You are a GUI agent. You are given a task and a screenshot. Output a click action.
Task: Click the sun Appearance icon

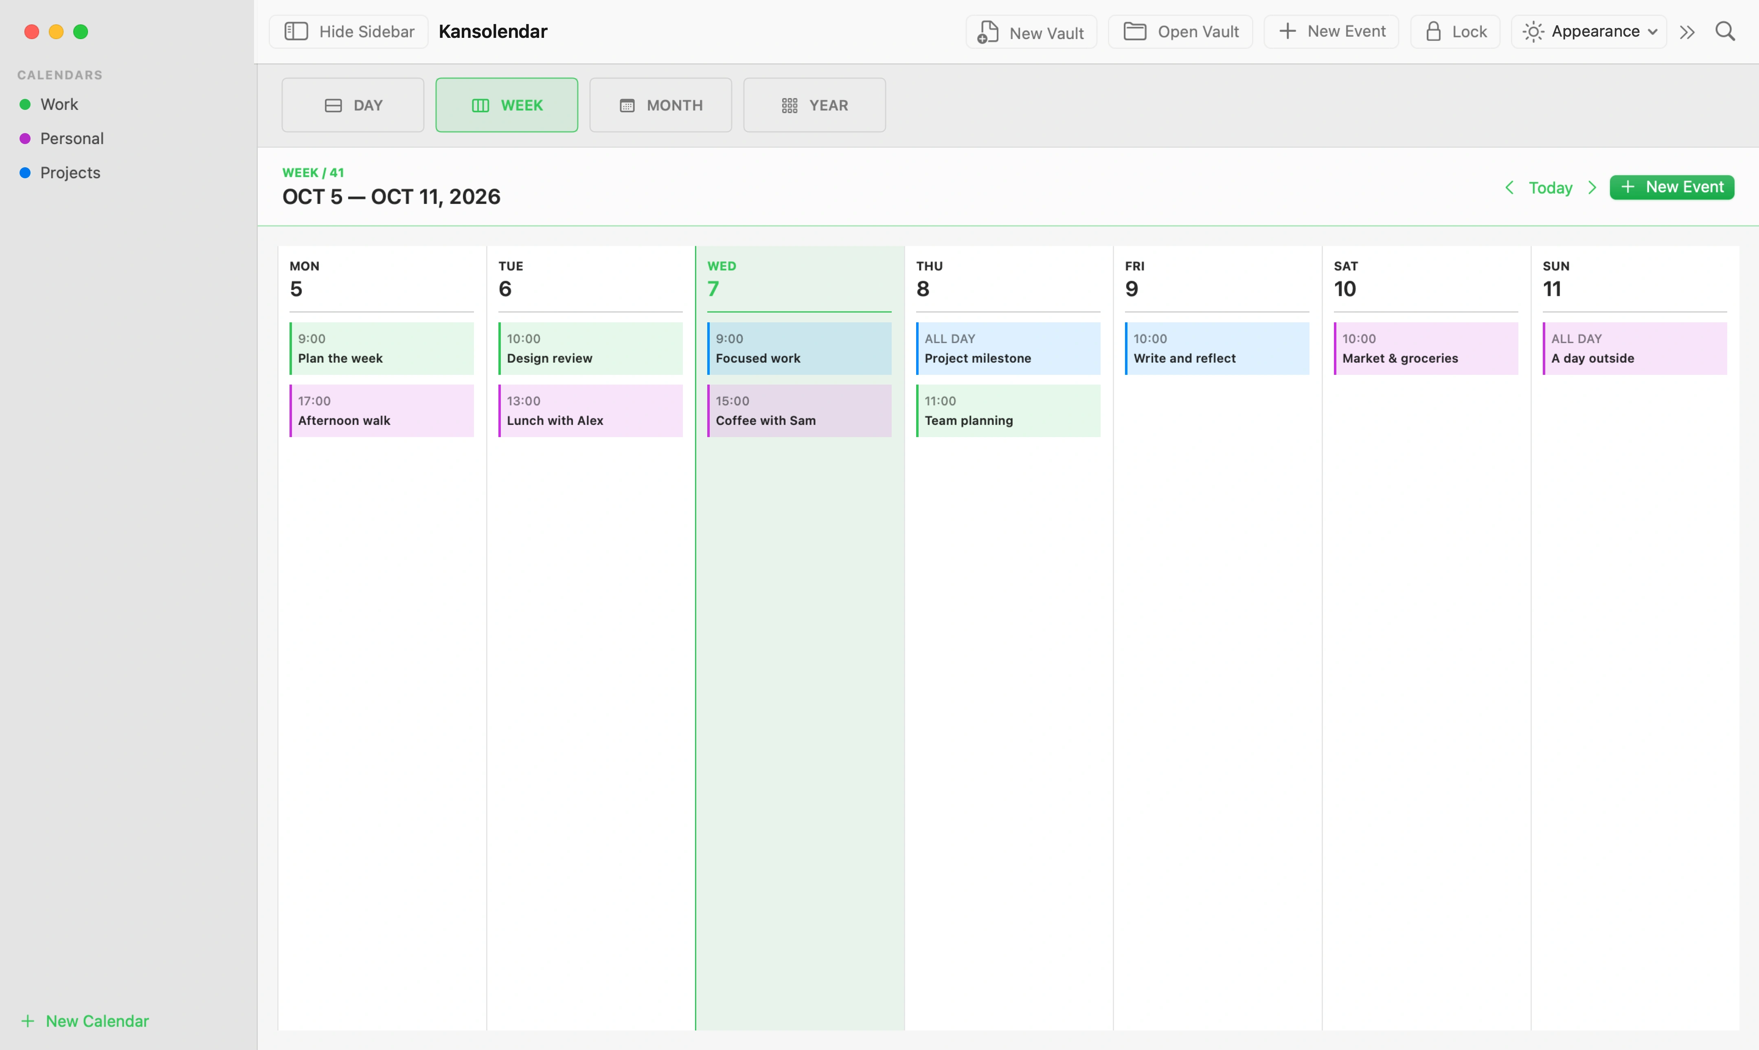pos(1533,32)
